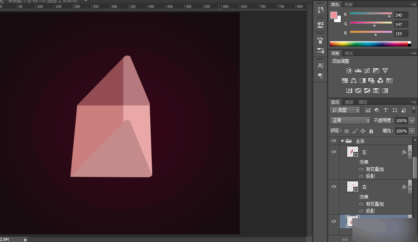418x242 pixels.
Task: Add a Selective Color adjustment
Action: (x=376, y=91)
